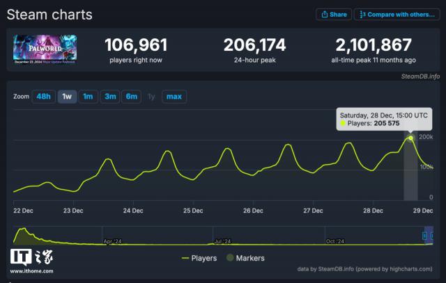
Task: Click the Share button
Action: (x=333, y=15)
